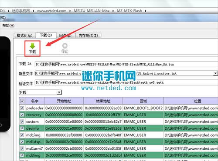Select the md3img row name cell
The image size is (218, 161).
pos(35,155)
